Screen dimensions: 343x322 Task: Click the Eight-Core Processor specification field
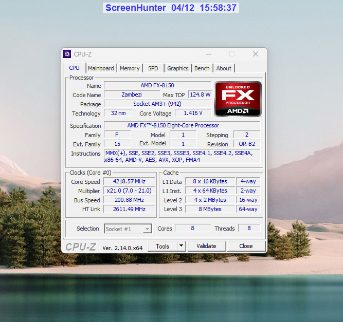coord(182,125)
